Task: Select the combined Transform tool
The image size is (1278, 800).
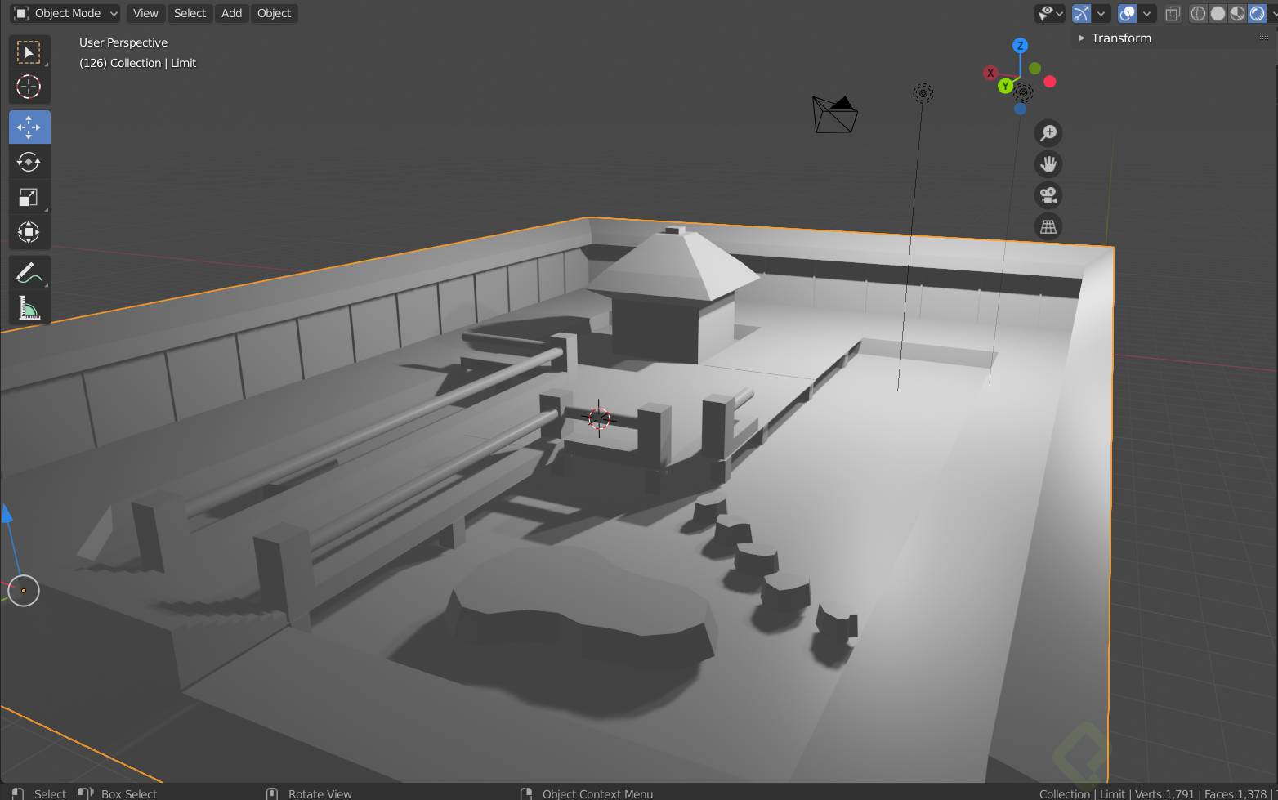Action: tap(29, 232)
